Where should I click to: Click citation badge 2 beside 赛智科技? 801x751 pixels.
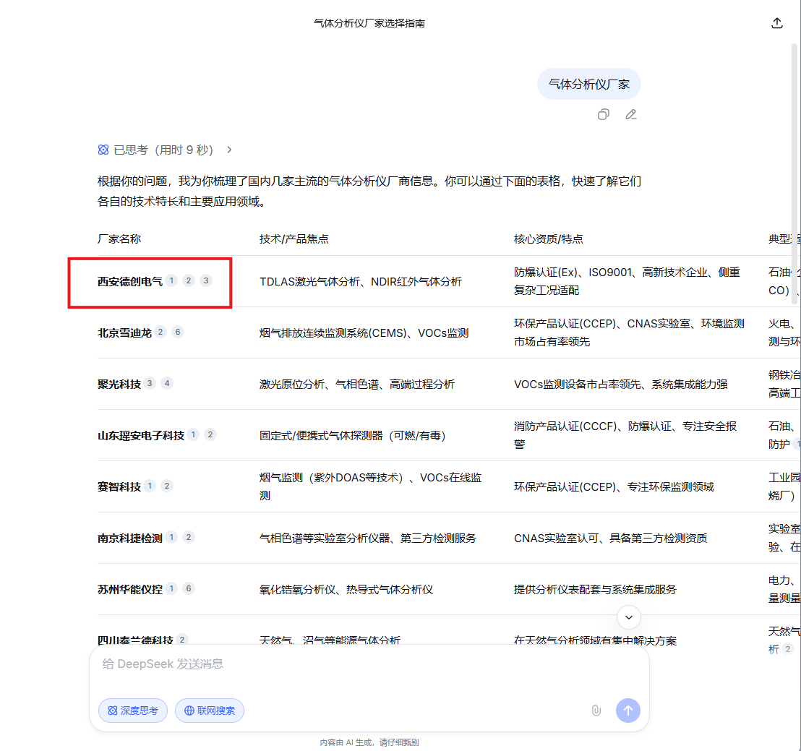[x=167, y=486]
